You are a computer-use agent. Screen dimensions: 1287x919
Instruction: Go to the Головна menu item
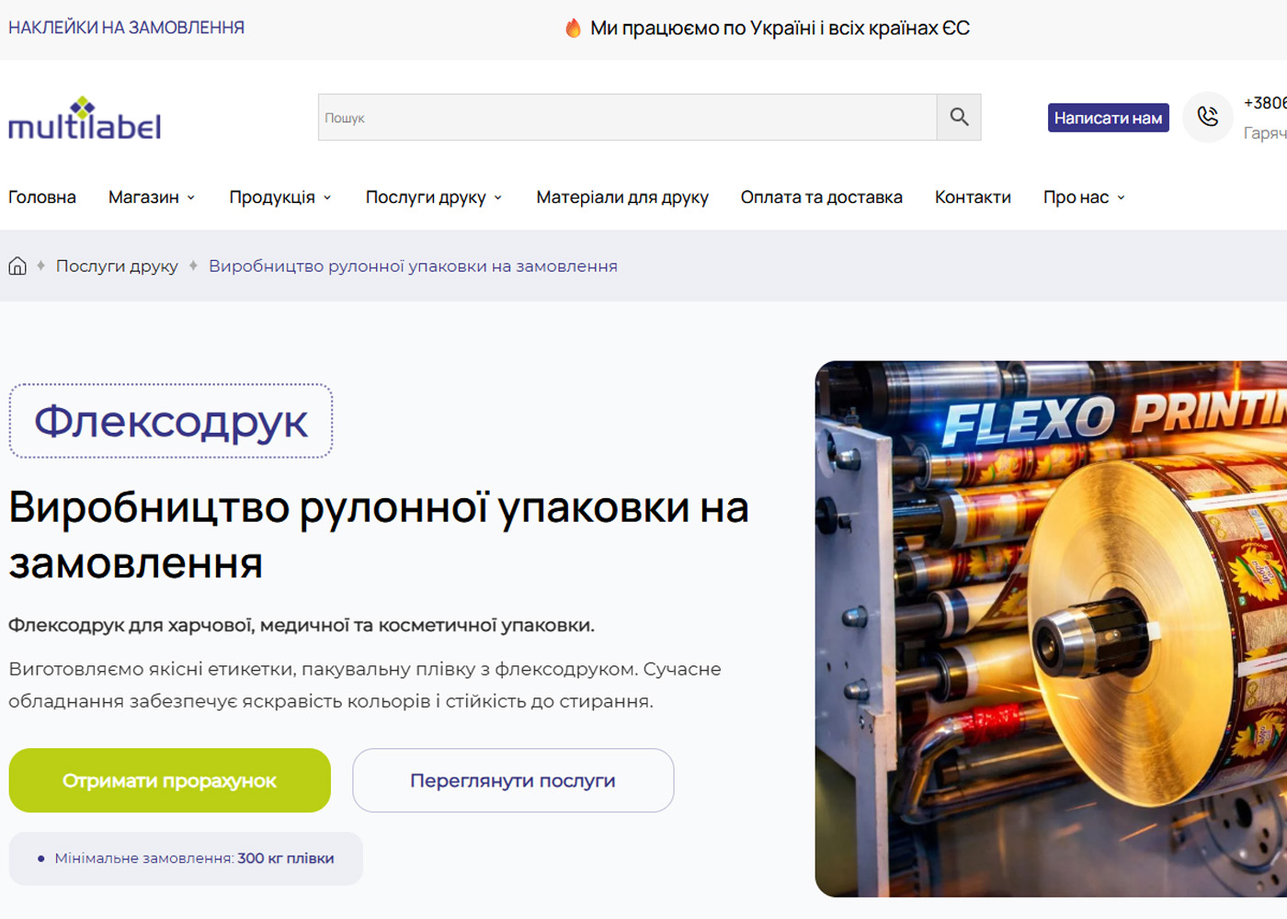click(x=42, y=198)
